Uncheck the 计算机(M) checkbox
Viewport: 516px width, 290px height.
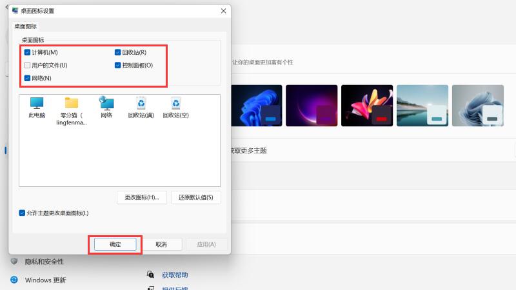(27, 52)
